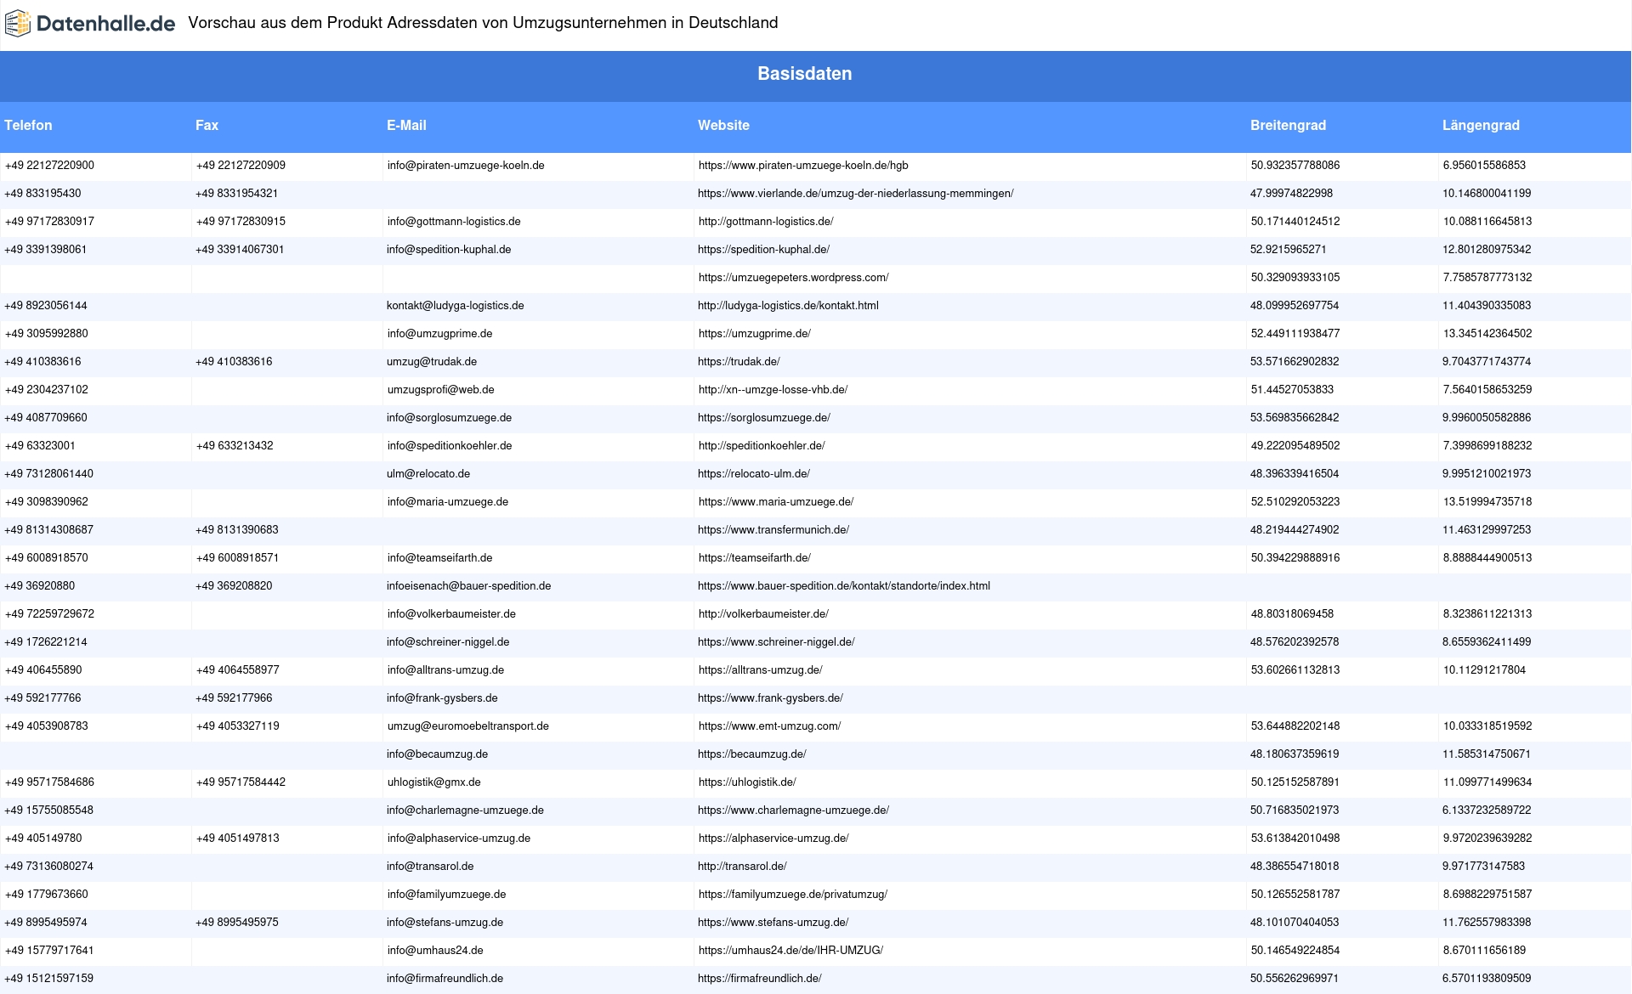The width and height of the screenshot is (1632, 994).
Task: Click URL https://www.charlemagne-umzuege.de/
Action: pyautogui.click(x=793, y=810)
